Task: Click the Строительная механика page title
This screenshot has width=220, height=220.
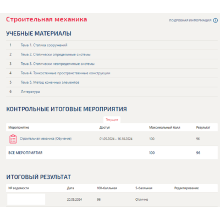Action: [47, 19]
